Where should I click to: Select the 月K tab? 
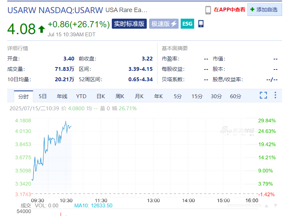click(x=139, y=96)
